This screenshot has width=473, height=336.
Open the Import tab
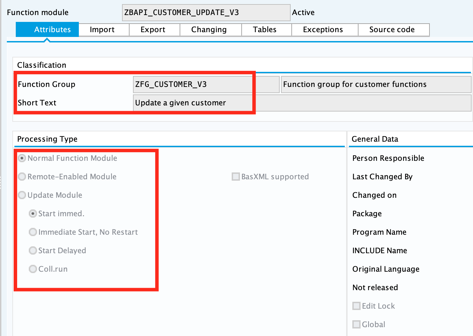click(x=104, y=30)
